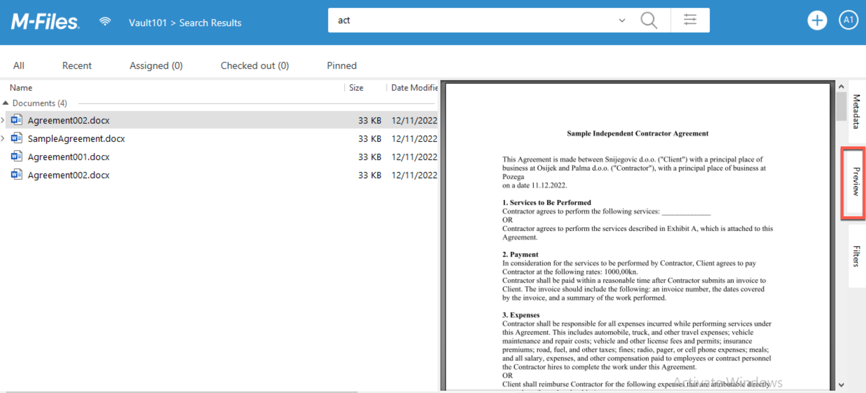Expand the selected Agreement002.docx row
The height and width of the screenshot is (393, 866).
click(3, 120)
